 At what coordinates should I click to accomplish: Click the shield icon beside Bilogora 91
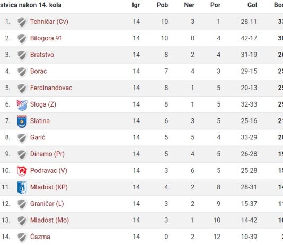[x=22, y=39]
